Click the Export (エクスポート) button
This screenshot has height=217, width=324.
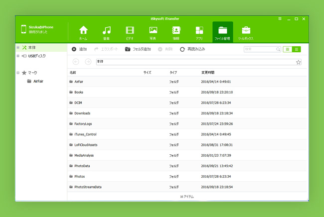point(106,49)
